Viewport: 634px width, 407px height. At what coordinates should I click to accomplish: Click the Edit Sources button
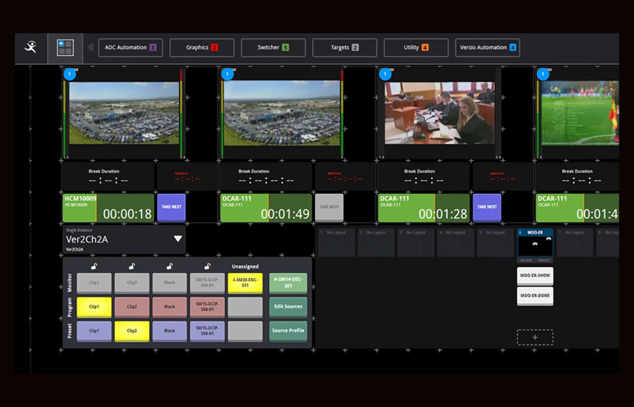(288, 307)
